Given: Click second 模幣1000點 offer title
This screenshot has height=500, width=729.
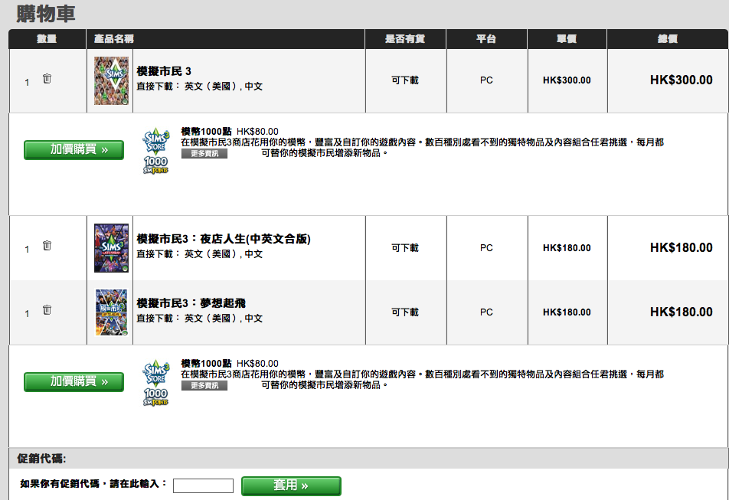Looking at the screenshot, I should tap(206, 364).
